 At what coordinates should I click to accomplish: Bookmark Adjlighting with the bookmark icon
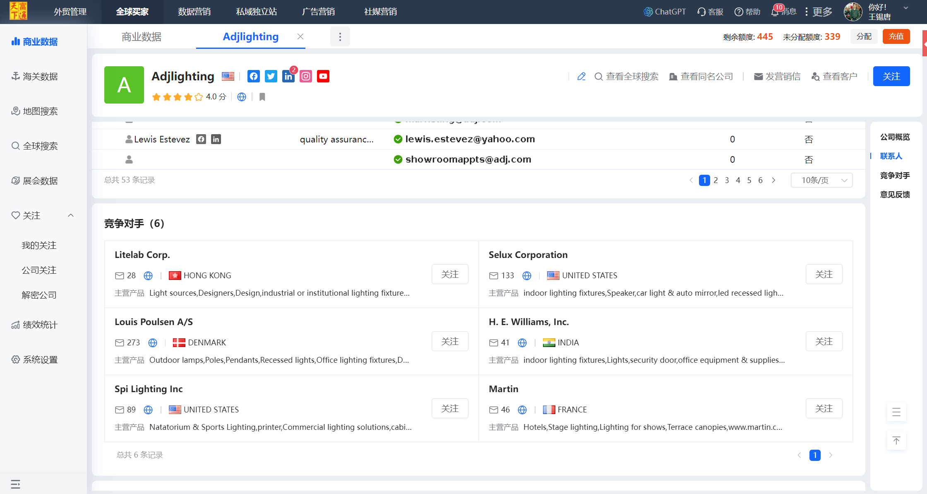coord(262,97)
